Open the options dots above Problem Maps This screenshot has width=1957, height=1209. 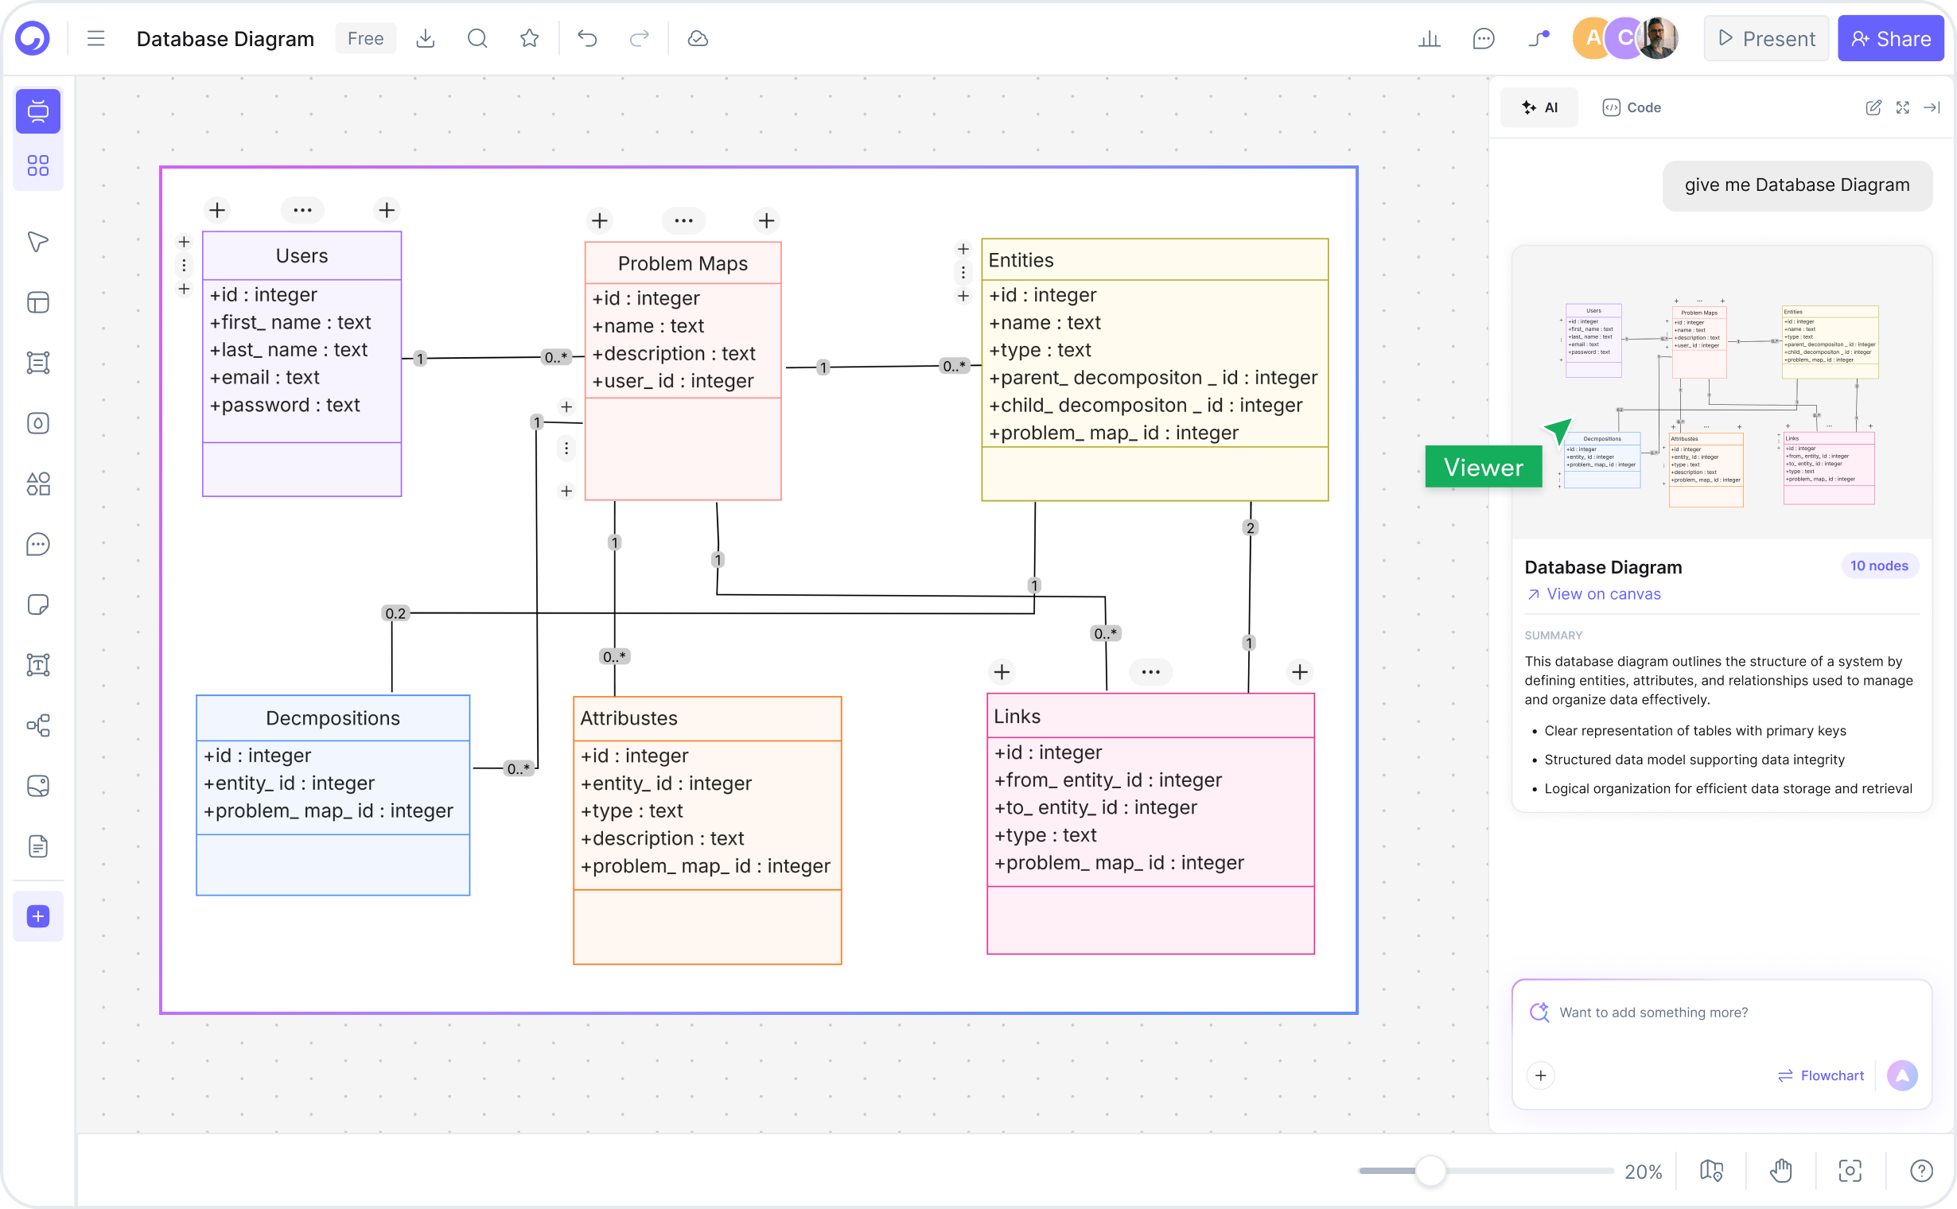click(x=684, y=220)
